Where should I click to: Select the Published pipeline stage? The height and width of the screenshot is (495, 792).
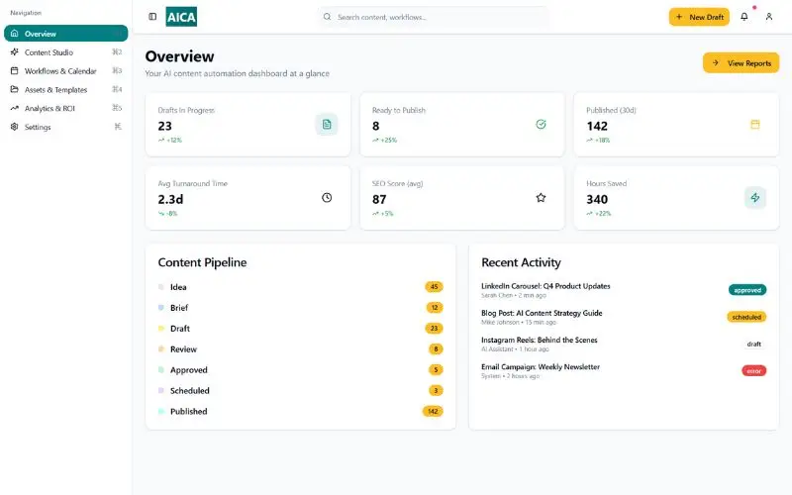[x=301, y=411]
